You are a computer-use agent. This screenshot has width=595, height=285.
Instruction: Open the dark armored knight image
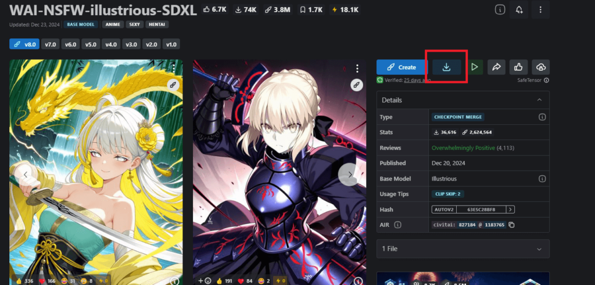[x=279, y=172]
